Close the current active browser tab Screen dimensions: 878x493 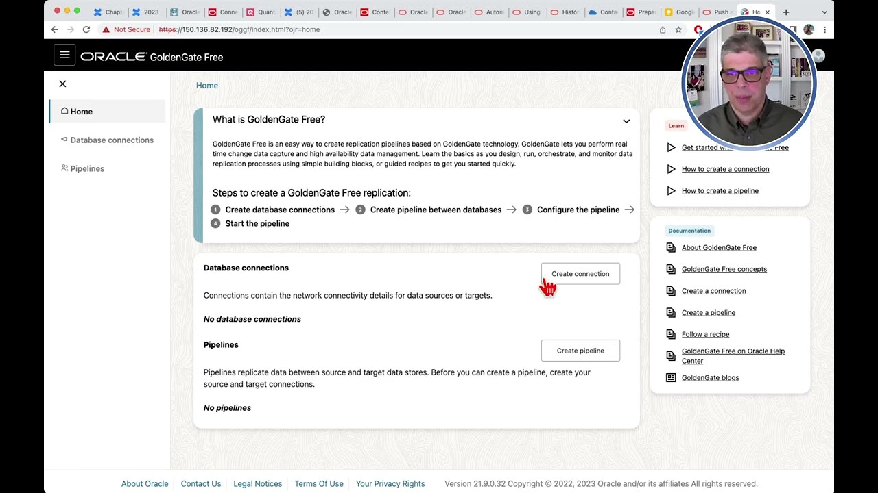767,12
